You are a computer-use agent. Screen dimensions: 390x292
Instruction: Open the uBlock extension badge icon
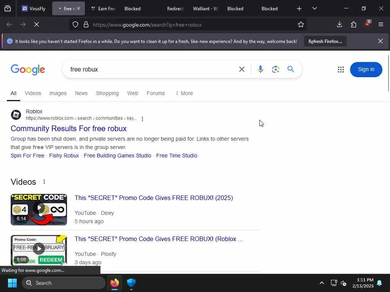tap(368, 24)
